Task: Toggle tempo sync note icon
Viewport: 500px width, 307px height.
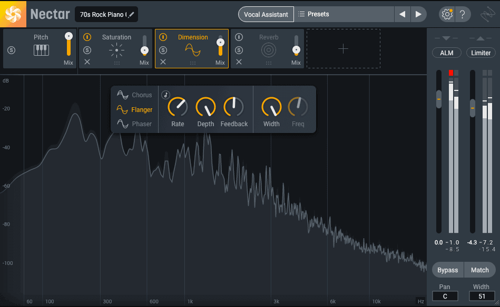Action: click(x=165, y=95)
